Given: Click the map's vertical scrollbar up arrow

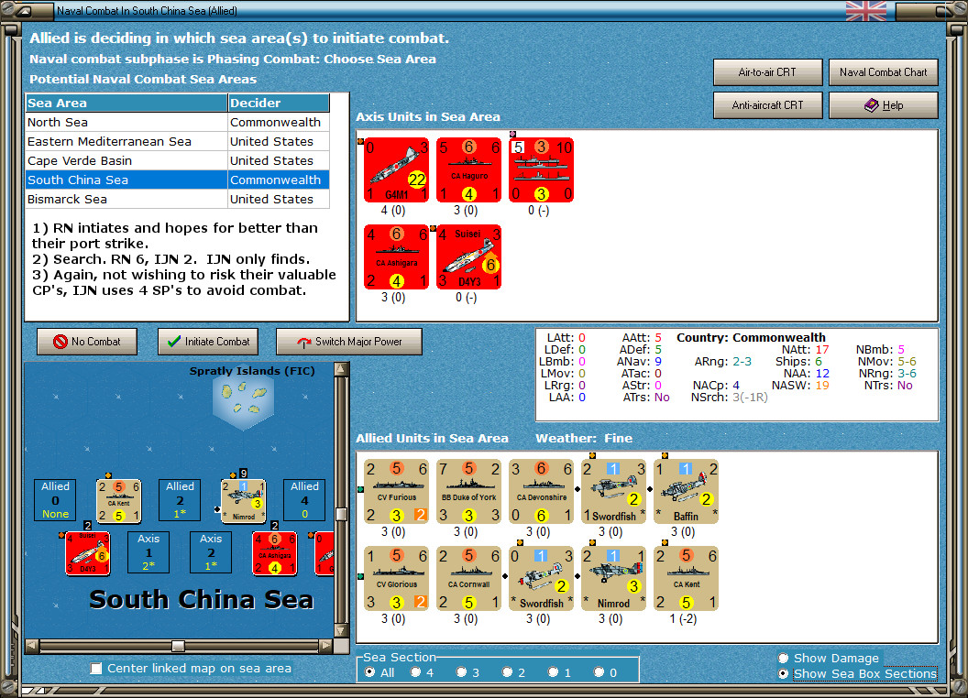Looking at the screenshot, I should pyautogui.click(x=341, y=370).
